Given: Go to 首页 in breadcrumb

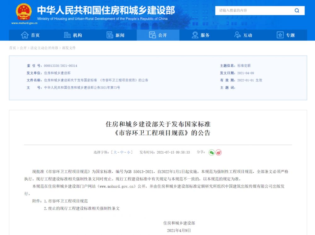Looking at the screenshot, I should pos(12,48).
